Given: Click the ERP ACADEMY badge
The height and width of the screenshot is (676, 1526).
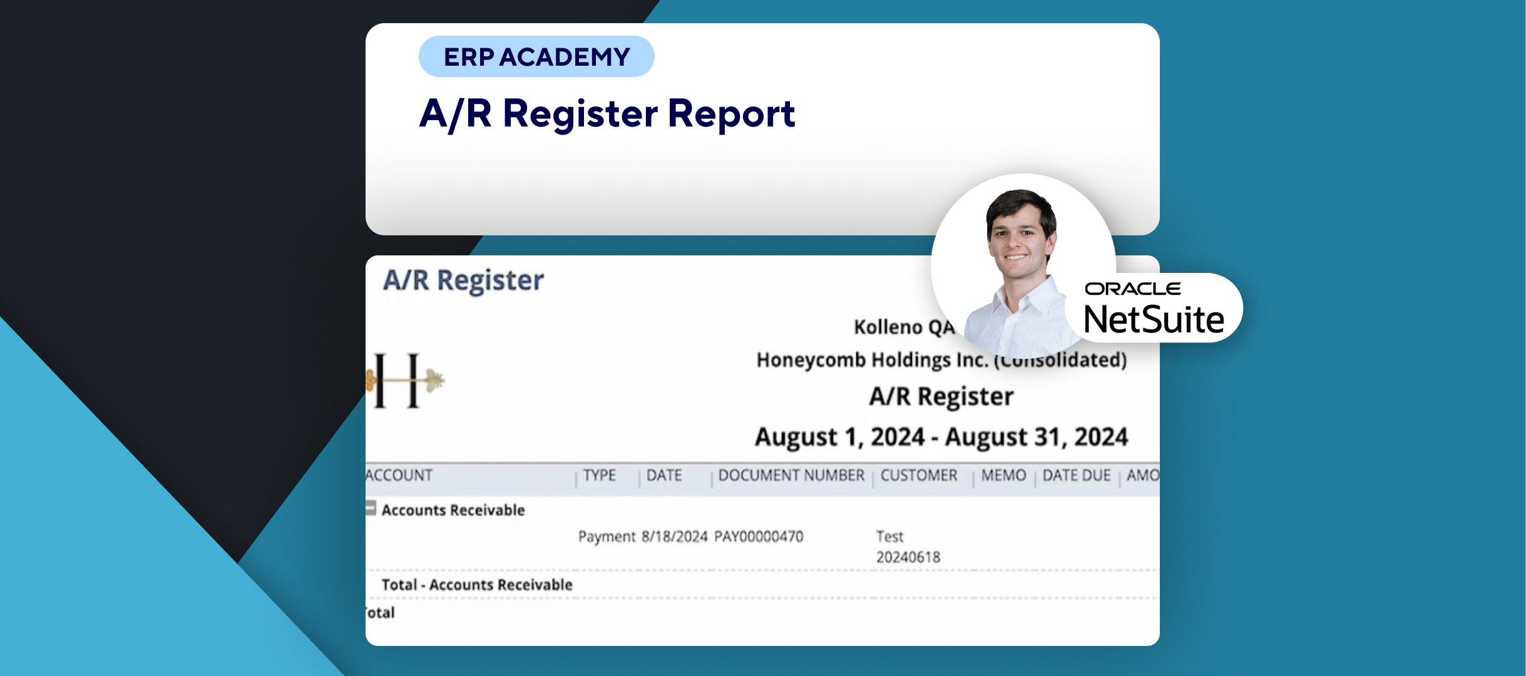Looking at the screenshot, I should tap(536, 57).
